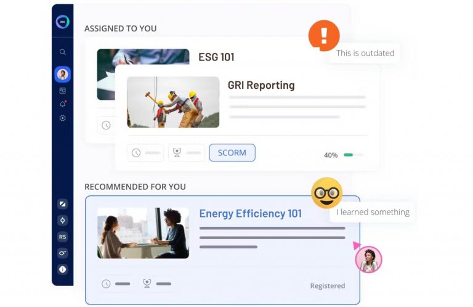The width and height of the screenshot is (473, 307).
Task: Click the Energy Efficiency 101 meeting thumbnail
Action: [x=144, y=233]
